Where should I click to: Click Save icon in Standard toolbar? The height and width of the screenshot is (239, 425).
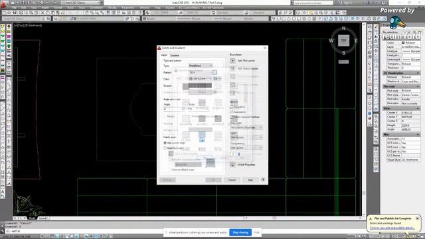pyautogui.click(x=15, y=13)
